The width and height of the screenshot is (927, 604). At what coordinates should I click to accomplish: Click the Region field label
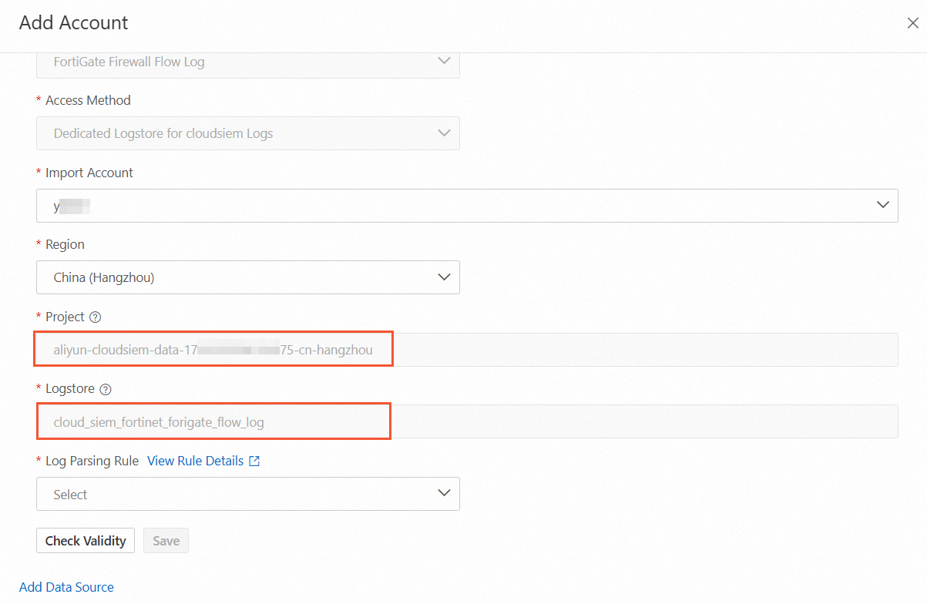65,244
